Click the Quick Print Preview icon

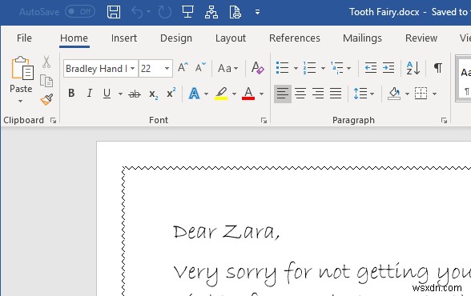(x=235, y=12)
